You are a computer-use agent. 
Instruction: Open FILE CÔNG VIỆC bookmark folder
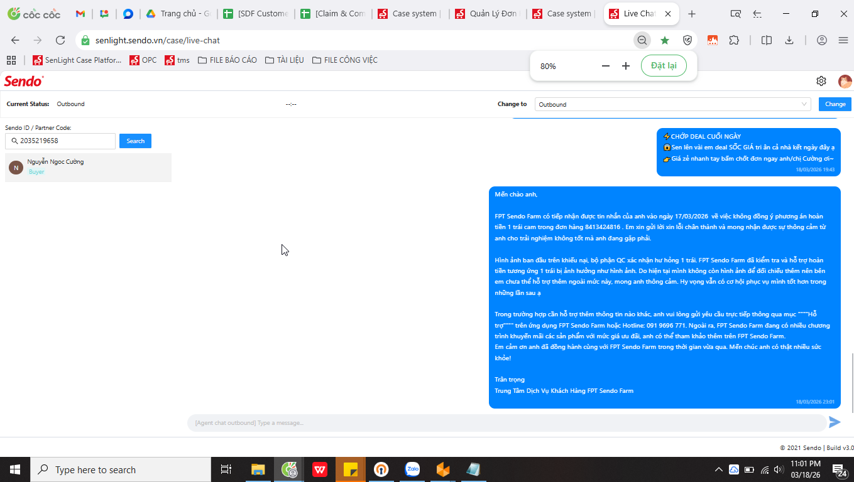tap(345, 60)
